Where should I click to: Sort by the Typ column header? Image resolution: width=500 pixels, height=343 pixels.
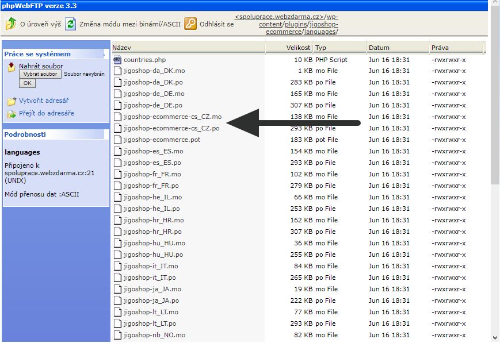click(340, 48)
